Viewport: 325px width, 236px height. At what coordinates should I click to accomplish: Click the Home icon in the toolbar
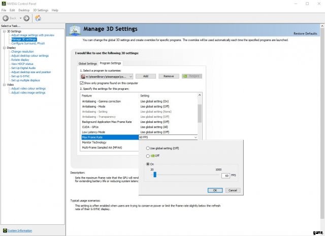(38, 18)
